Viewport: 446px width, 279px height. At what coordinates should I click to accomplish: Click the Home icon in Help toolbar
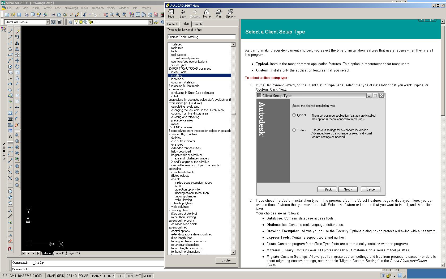click(207, 14)
